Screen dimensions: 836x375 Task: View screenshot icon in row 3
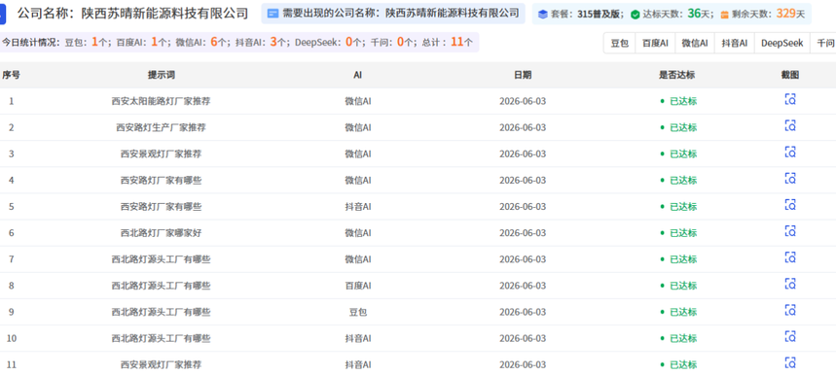pos(790,153)
